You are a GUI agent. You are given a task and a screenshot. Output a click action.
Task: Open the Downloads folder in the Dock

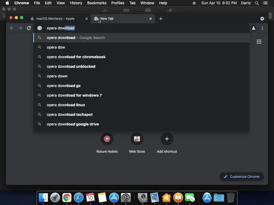point(219,198)
